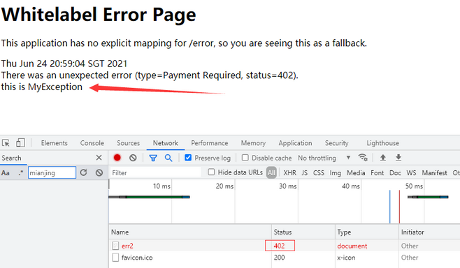The width and height of the screenshot is (460, 268).
Task: Select the favicon.ico request row
Action: point(285,258)
